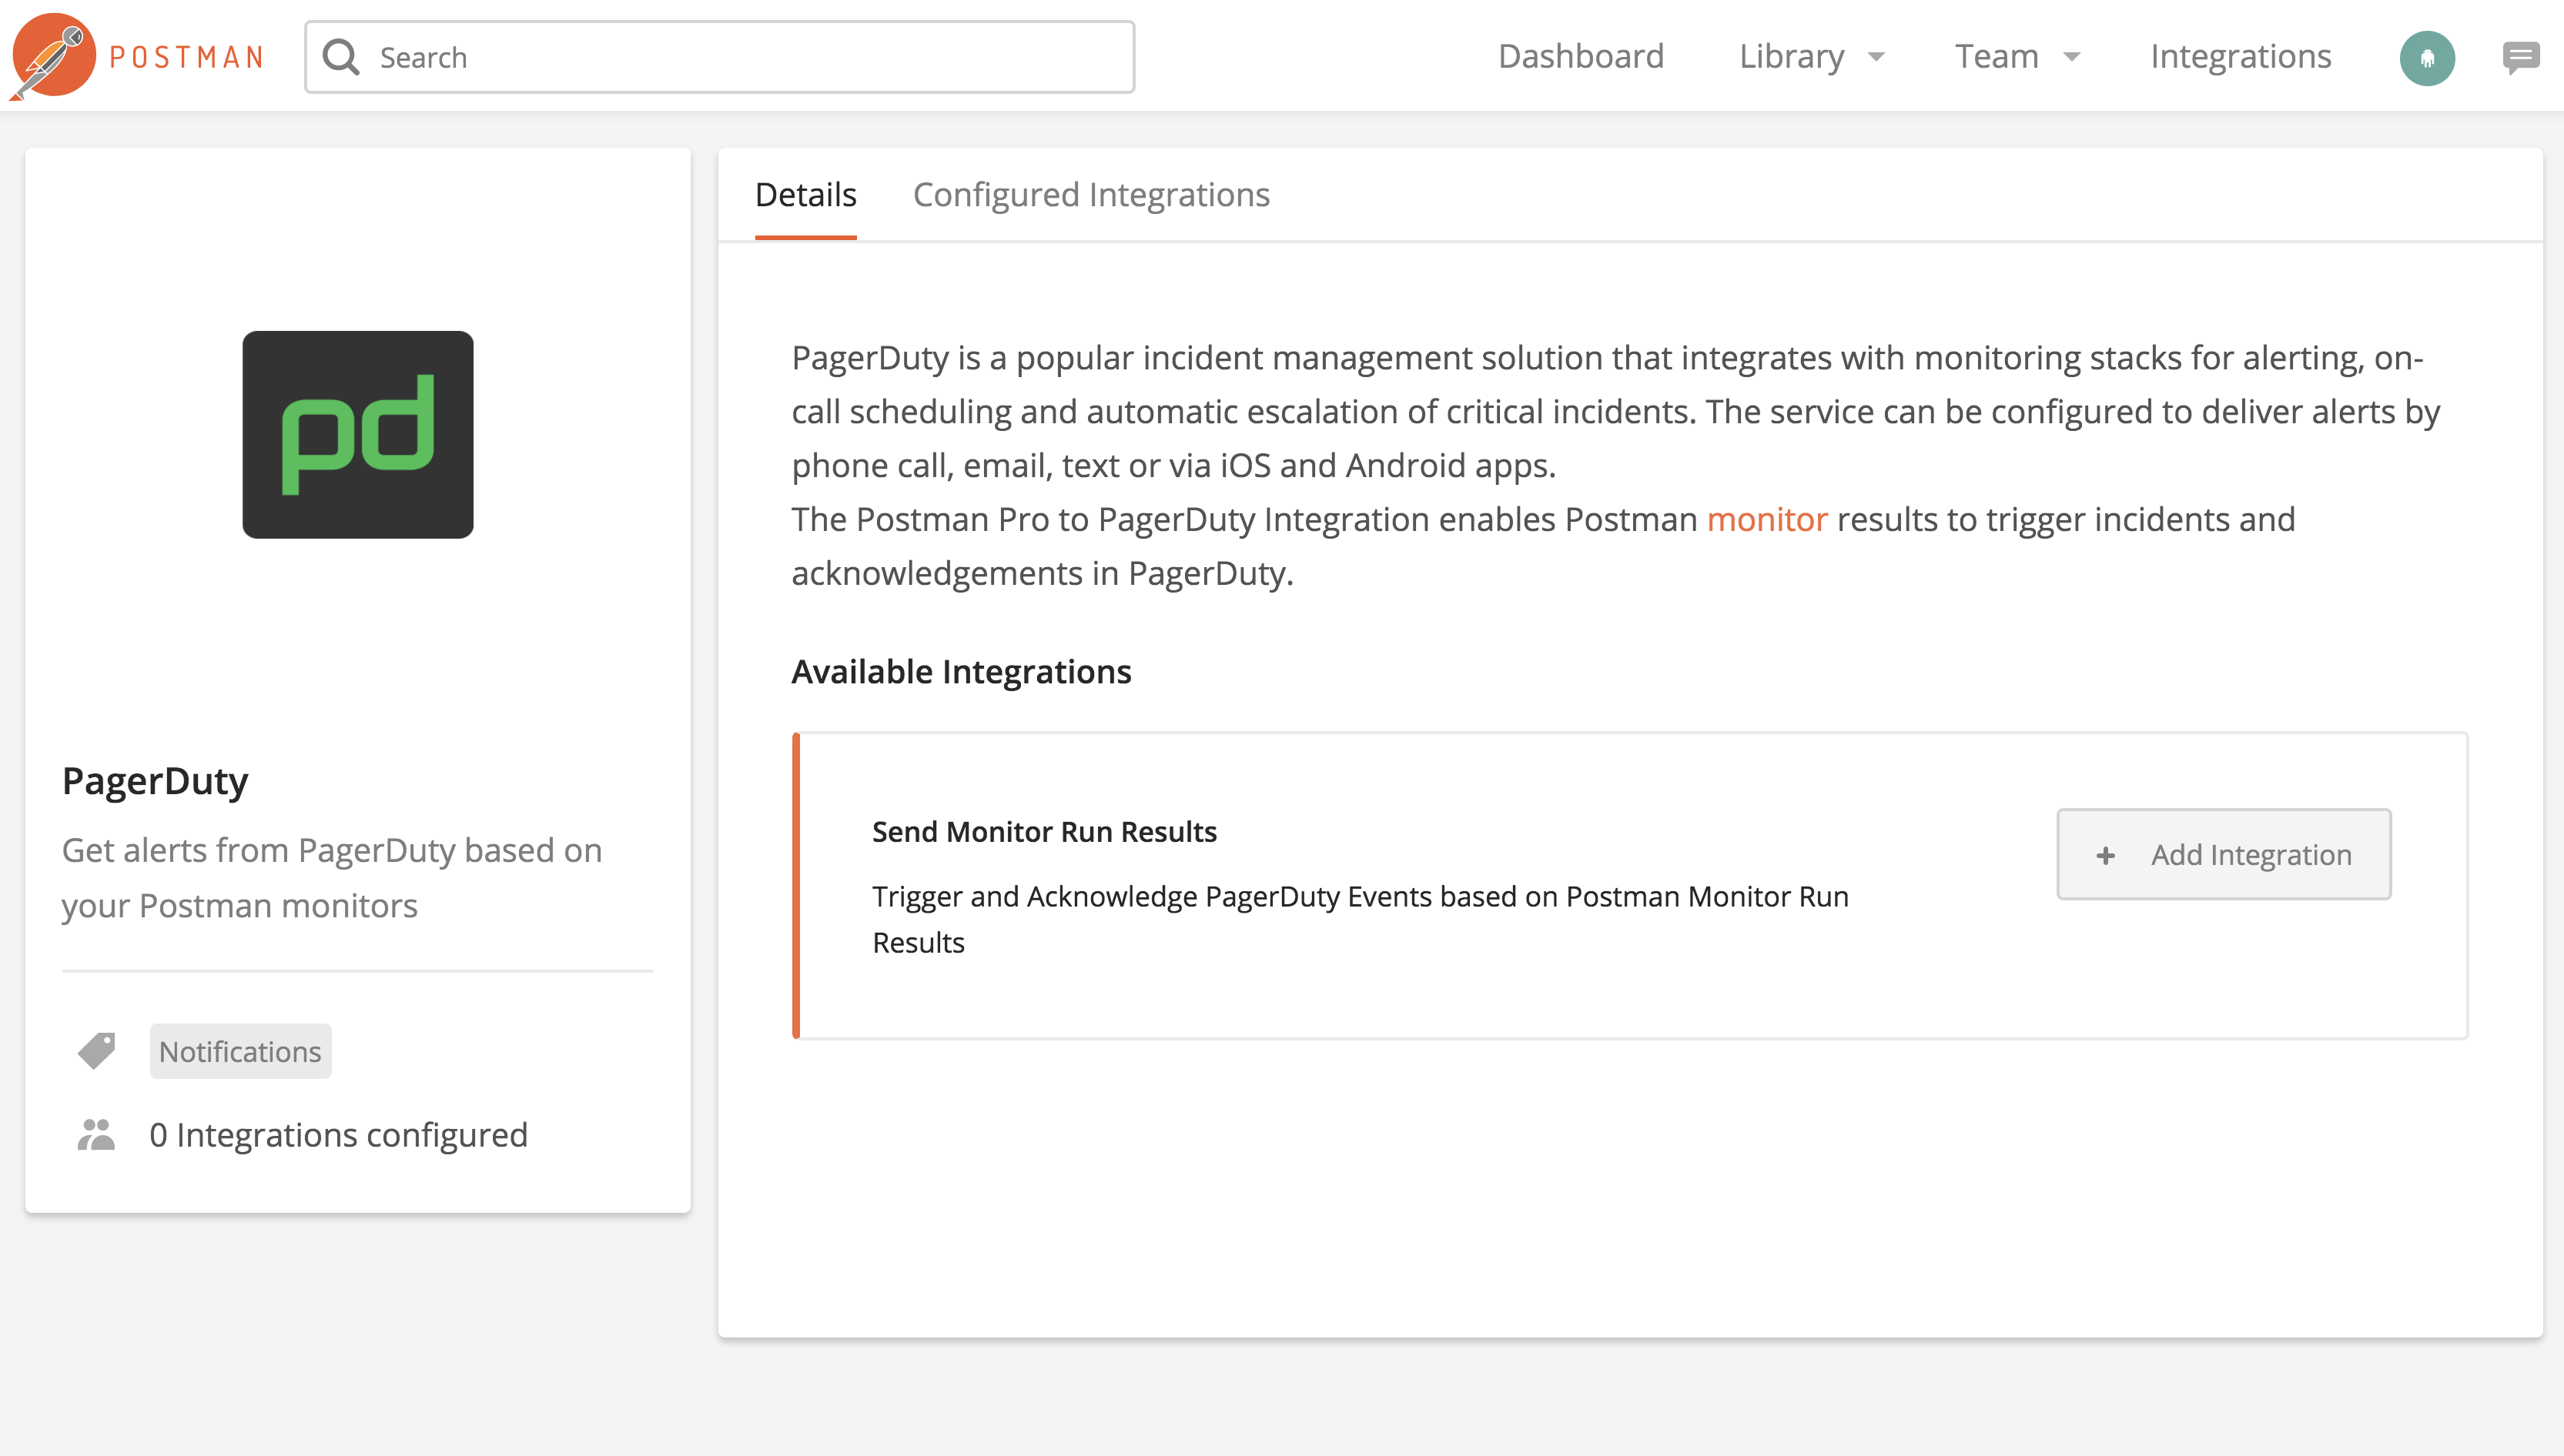The width and height of the screenshot is (2564, 1456).
Task: Click the Notifications category tag
Action: pyautogui.click(x=240, y=1051)
